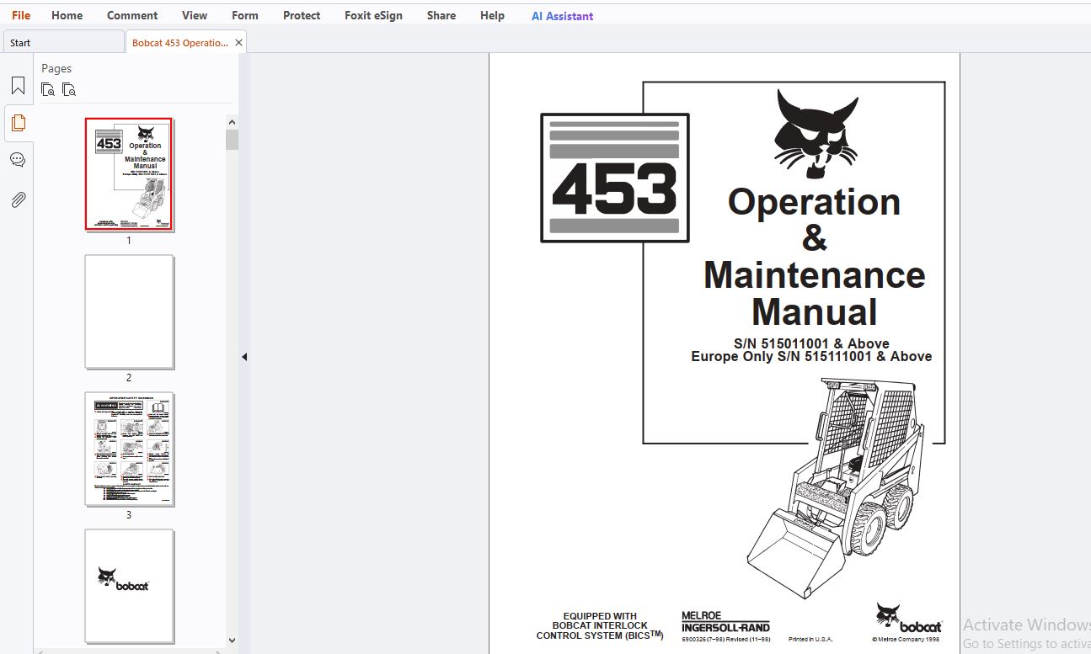Open the Share ribbon tab

[441, 15]
